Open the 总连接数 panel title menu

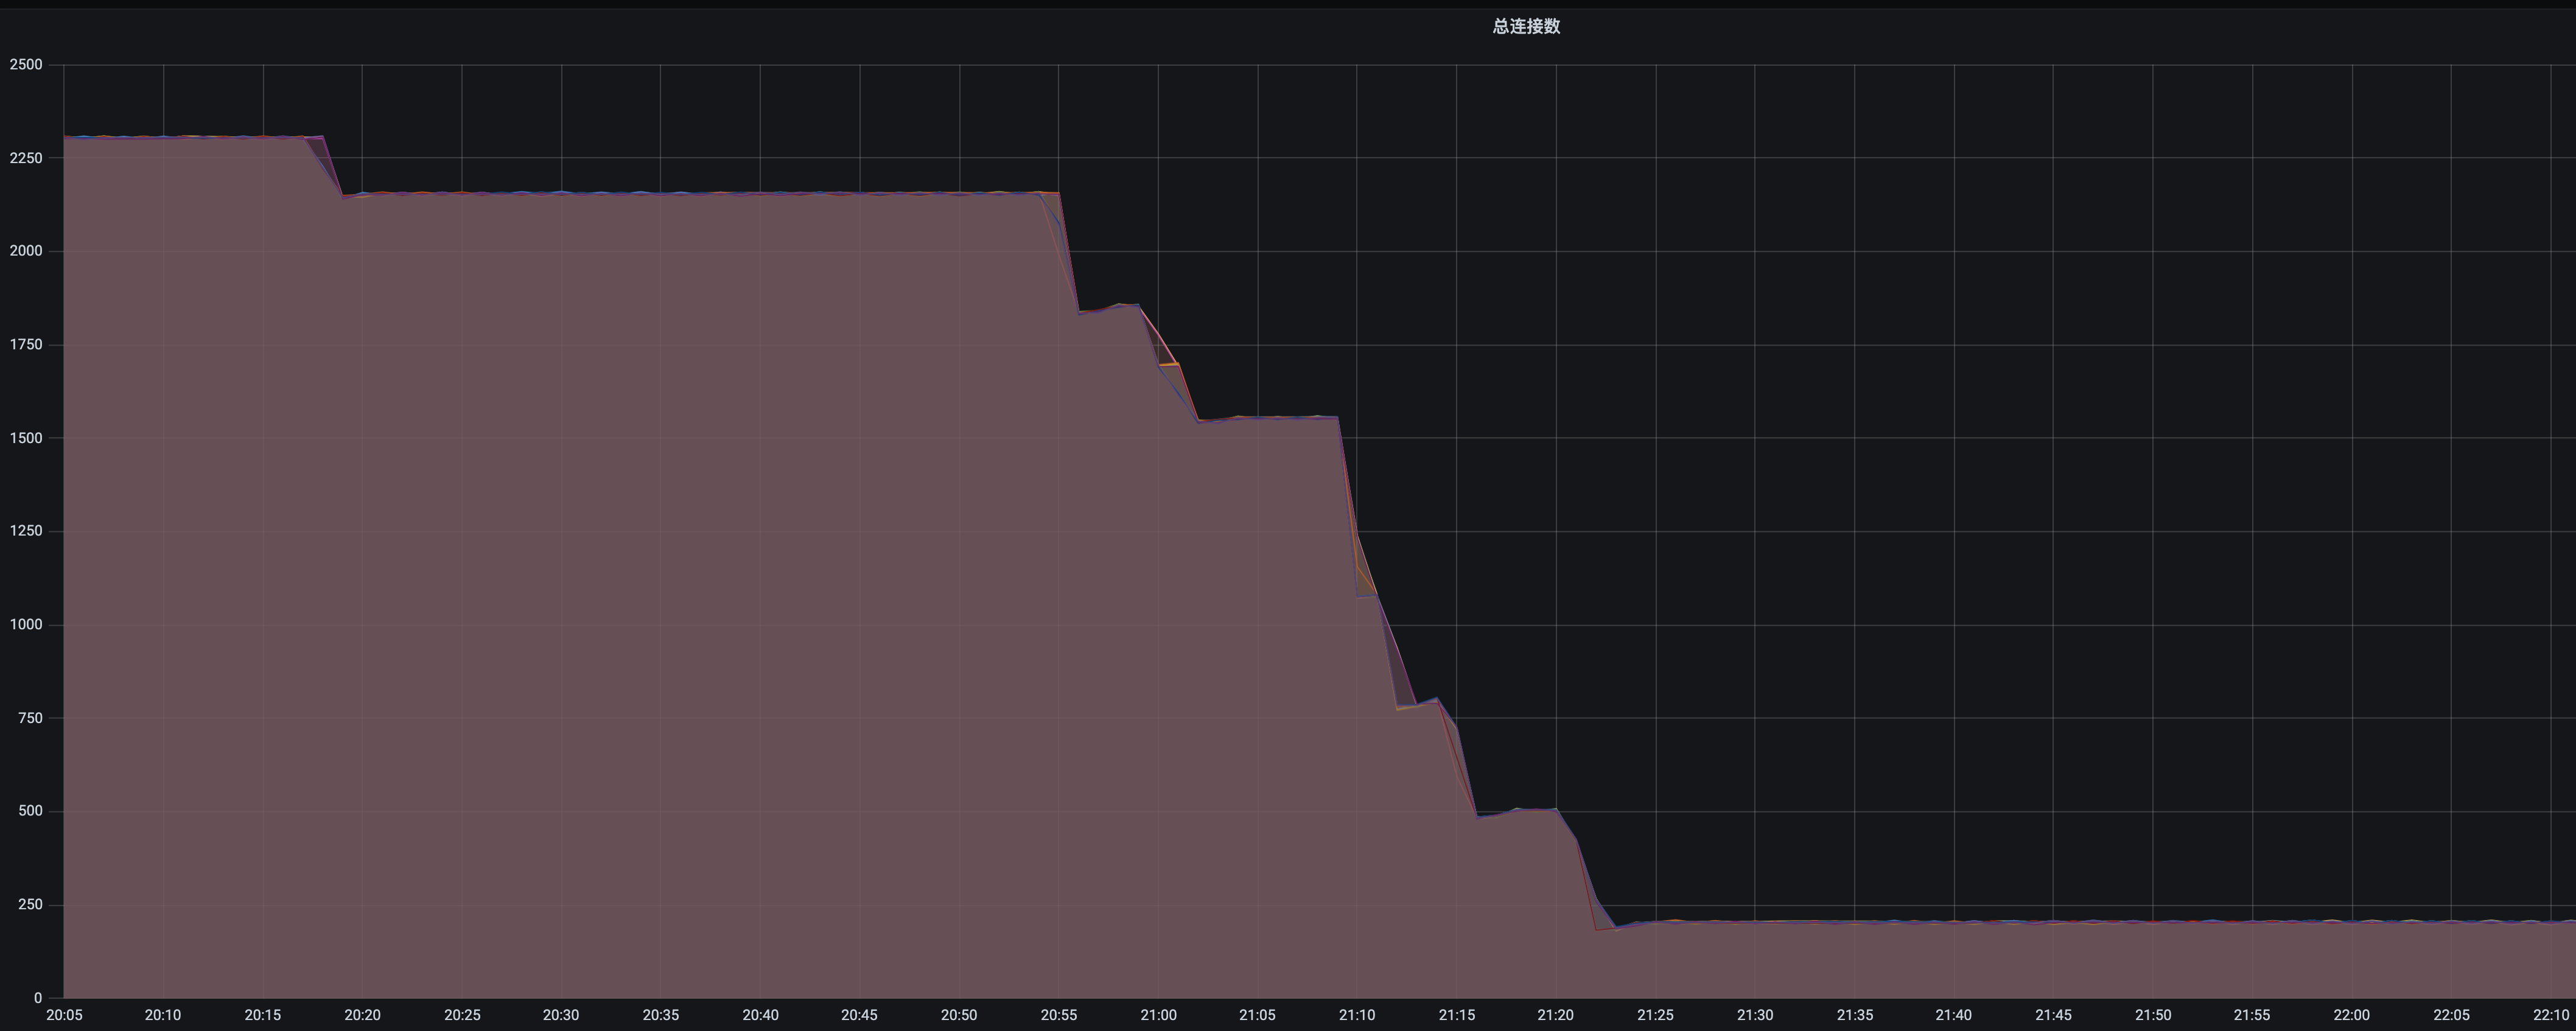(1526, 27)
